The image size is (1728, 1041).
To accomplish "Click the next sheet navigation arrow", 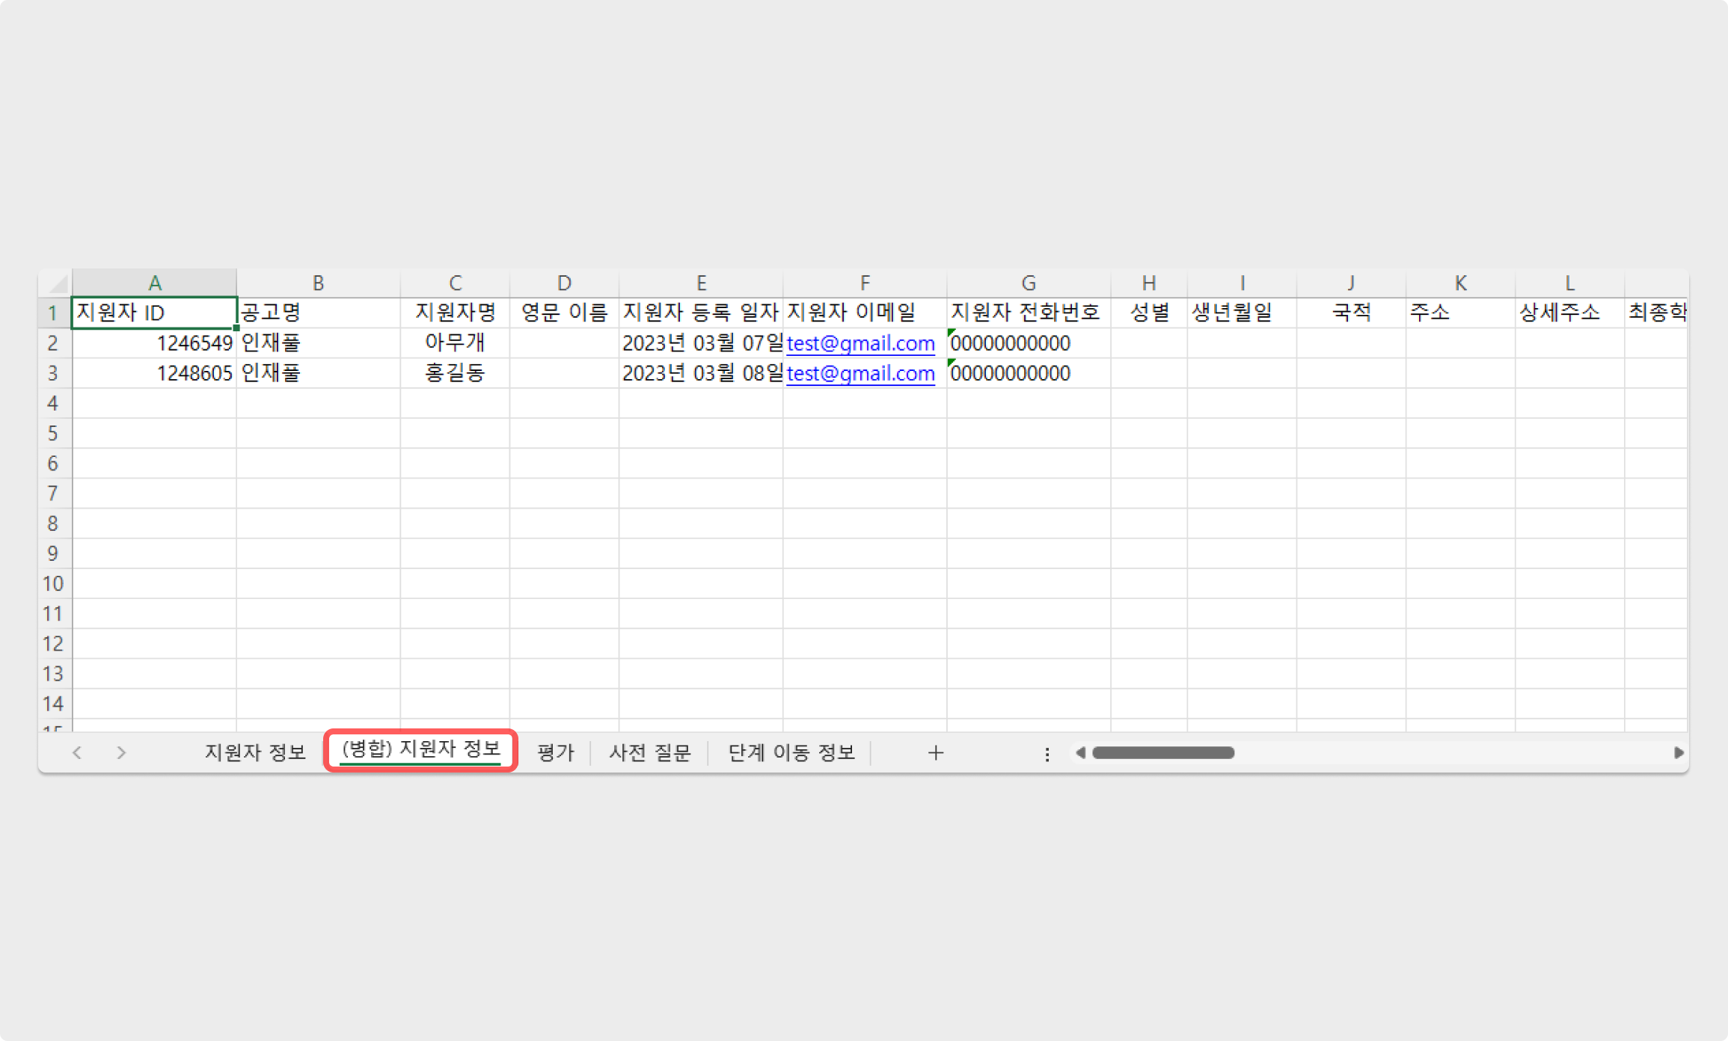I will coord(121,753).
